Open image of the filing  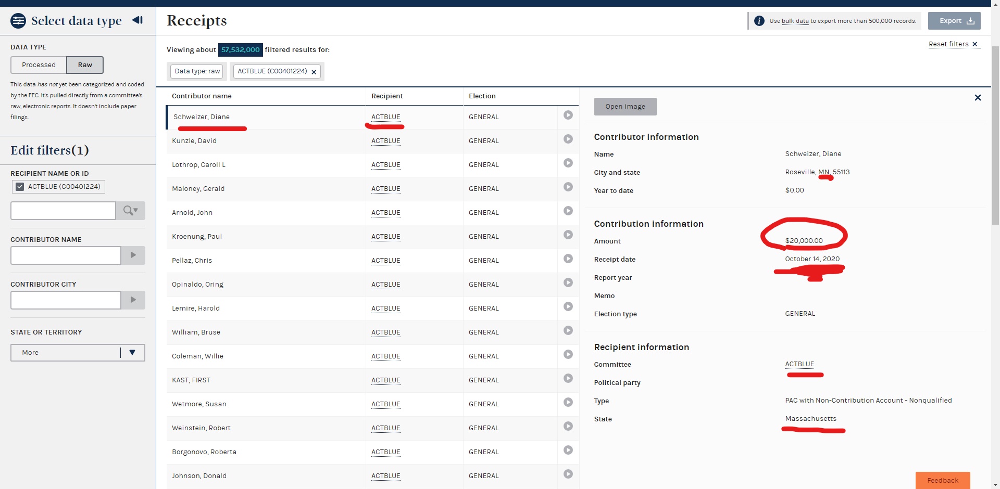[625, 107]
